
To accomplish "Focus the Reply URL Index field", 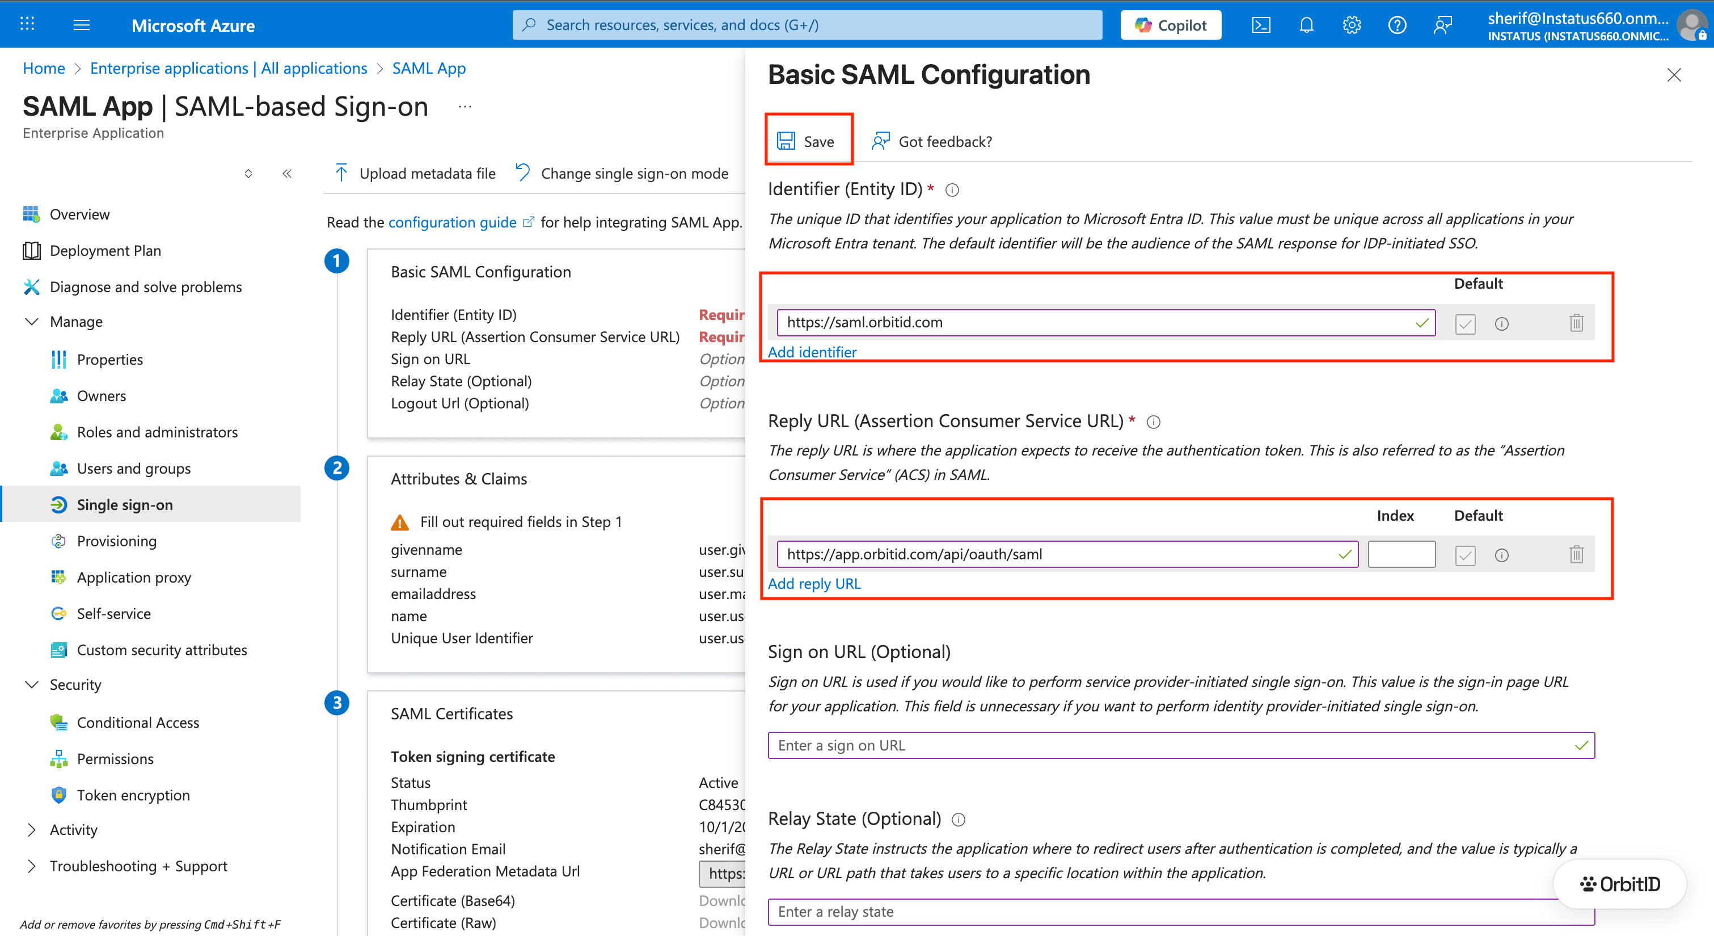I will tap(1401, 555).
